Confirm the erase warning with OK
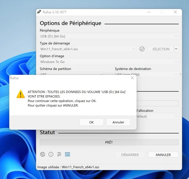Viewport: 189px width, 179px height. [x=92, y=122]
